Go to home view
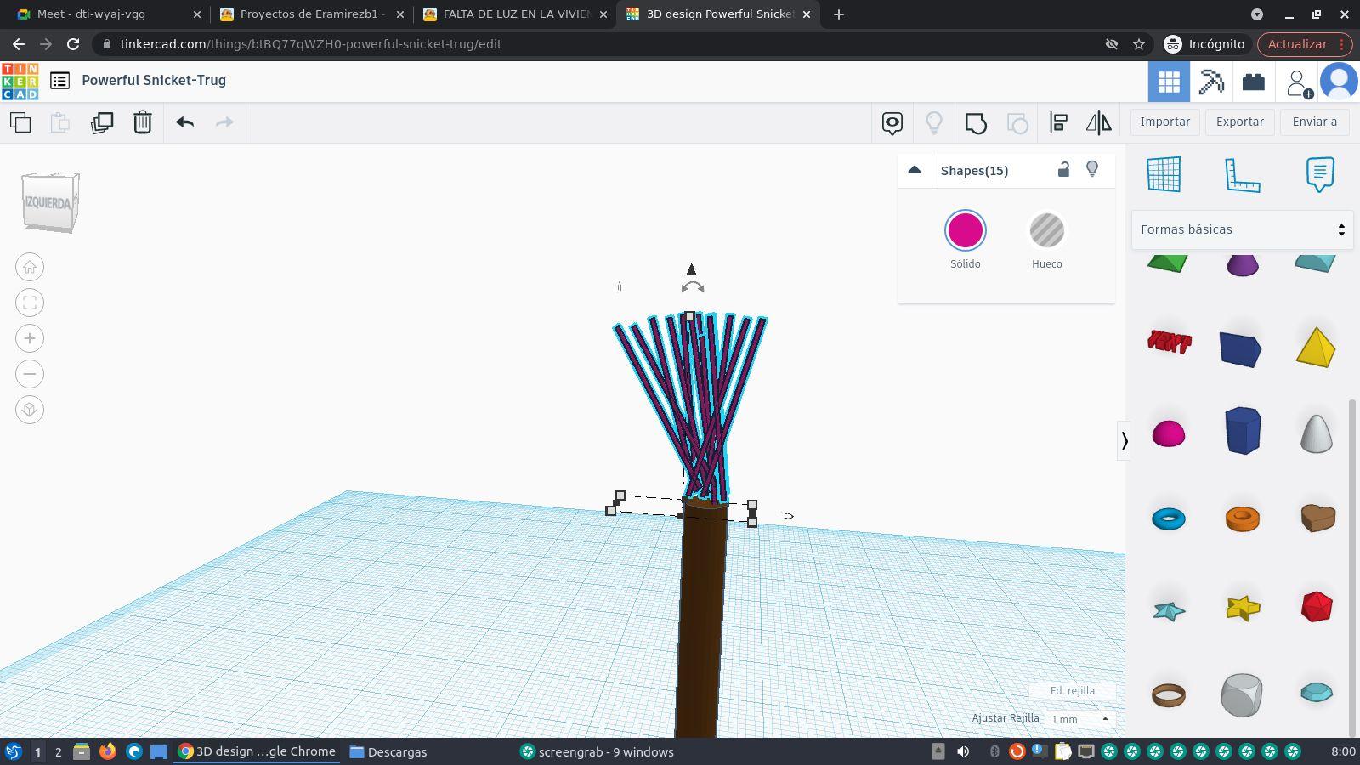Image resolution: width=1360 pixels, height=765 pixels. (30, 267)
